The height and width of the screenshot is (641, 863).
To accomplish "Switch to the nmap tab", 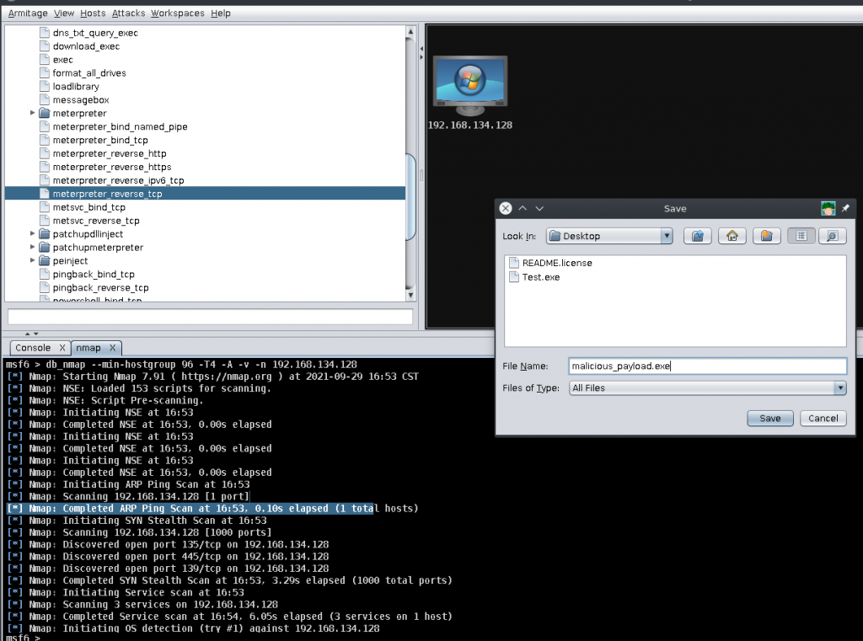I will coord(88,348).
